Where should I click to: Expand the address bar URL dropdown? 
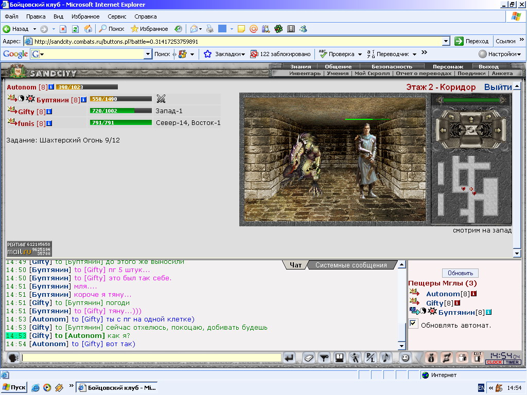click(x=446, y=41)
